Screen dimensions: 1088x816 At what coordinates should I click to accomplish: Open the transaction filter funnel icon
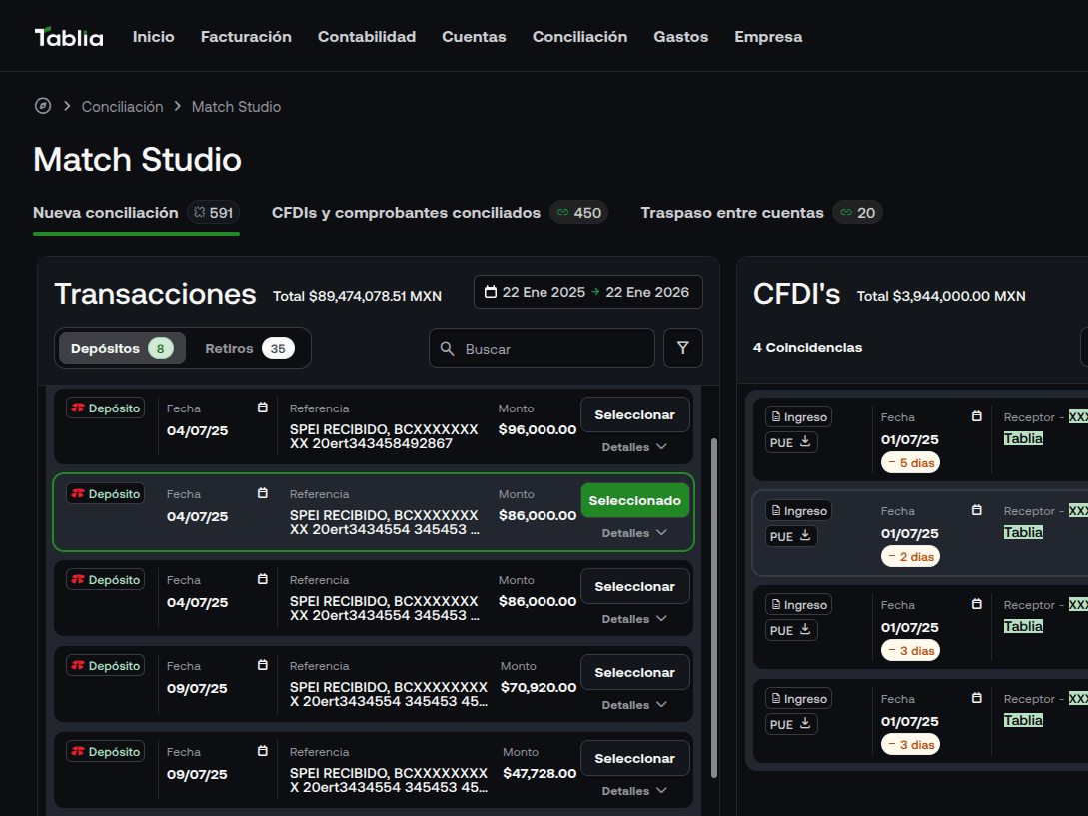(683, 348)
